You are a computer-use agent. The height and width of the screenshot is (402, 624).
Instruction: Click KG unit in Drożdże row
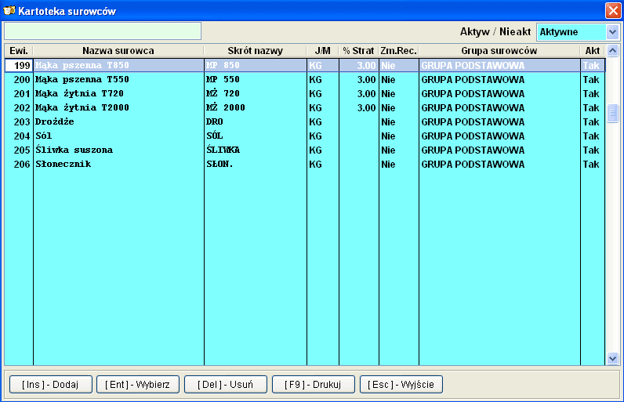316,122
